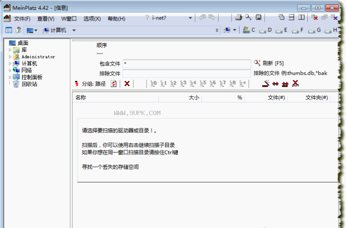This screenshot has height=228, width=346.
Task: Click the red X sort icon
Action: click(x=295, y=83)
